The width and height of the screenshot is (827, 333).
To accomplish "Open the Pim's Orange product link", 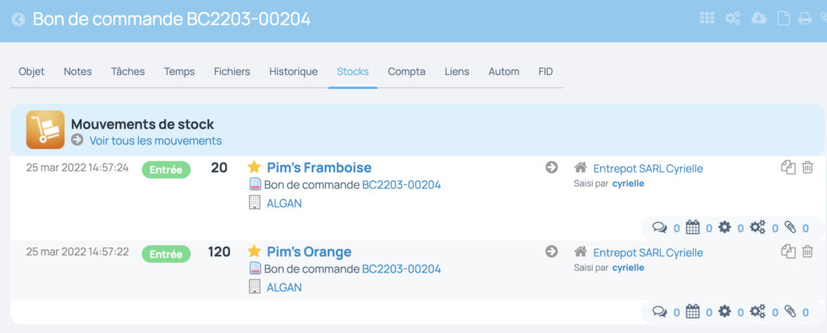I will [x=309, y=252].
